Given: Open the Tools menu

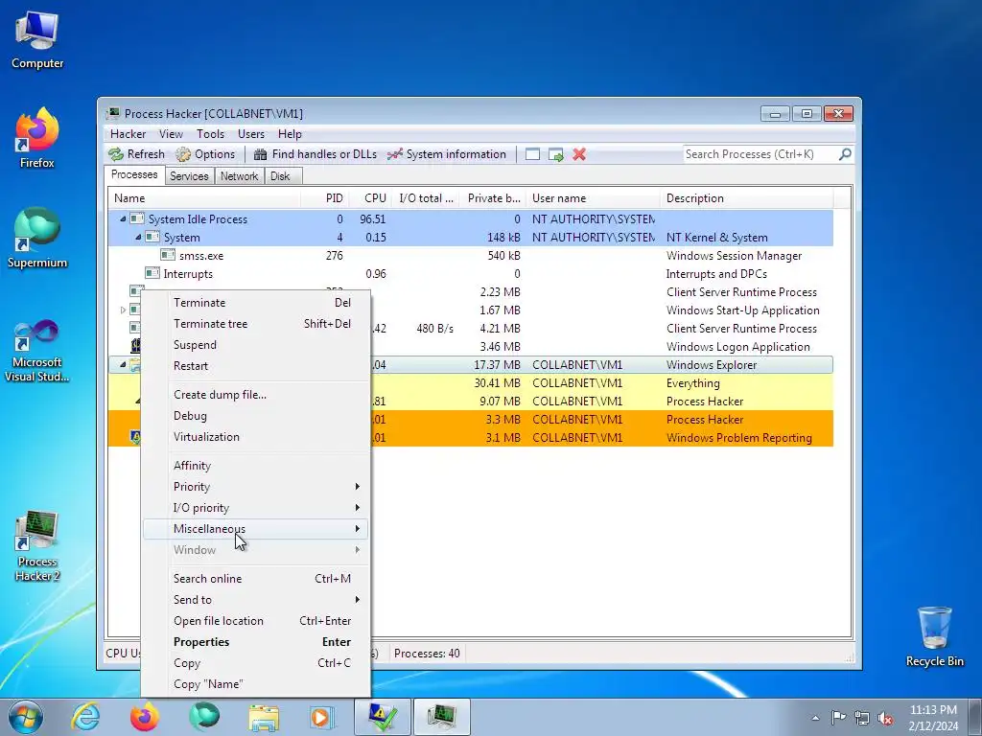Looking at the screenshot, I should (210, 134).
